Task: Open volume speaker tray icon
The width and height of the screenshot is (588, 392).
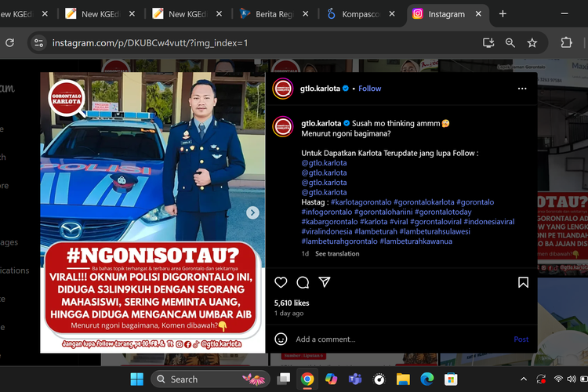Action: pos(572,379)
